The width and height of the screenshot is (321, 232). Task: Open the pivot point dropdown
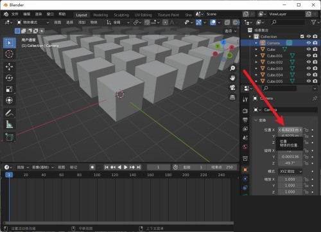[137, 22]
